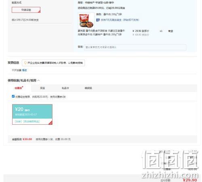Image resolution: width=202 pixels, height=182 pixels.
Task: Switch to the 京豆 tab
Action: pyautogui.click(x=42, y=88)
